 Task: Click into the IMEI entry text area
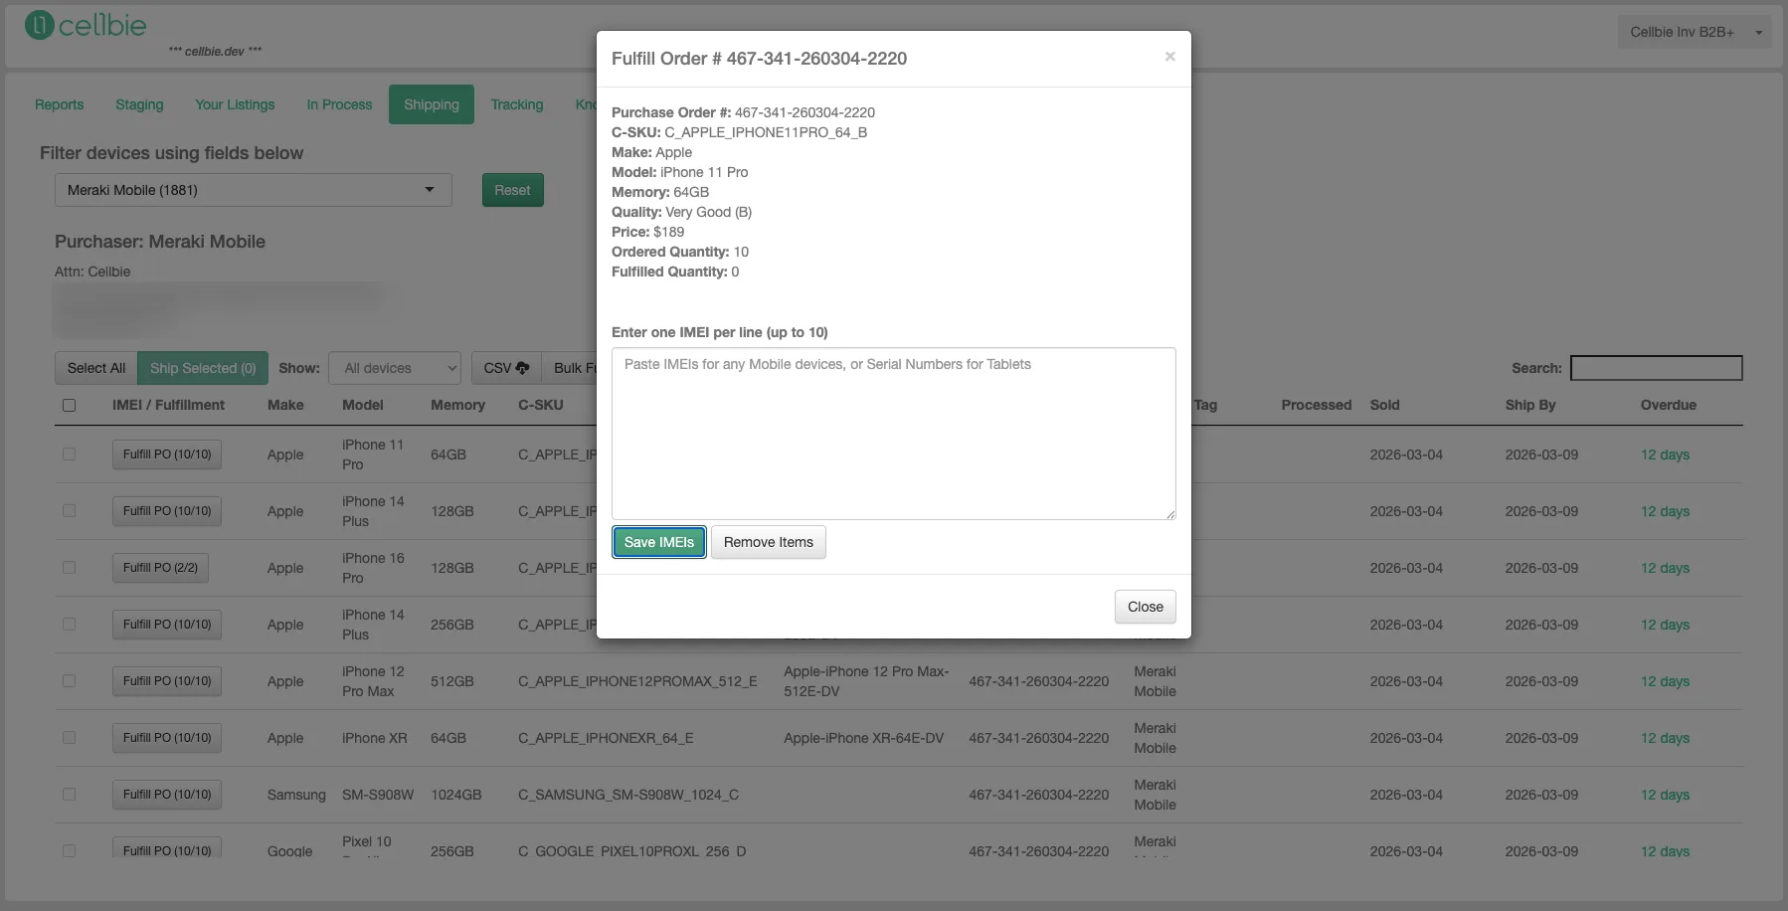893,434
